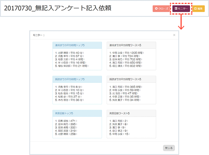
Task: Click the 発言回数トップ5 panel header
Action: pos(77,113)
